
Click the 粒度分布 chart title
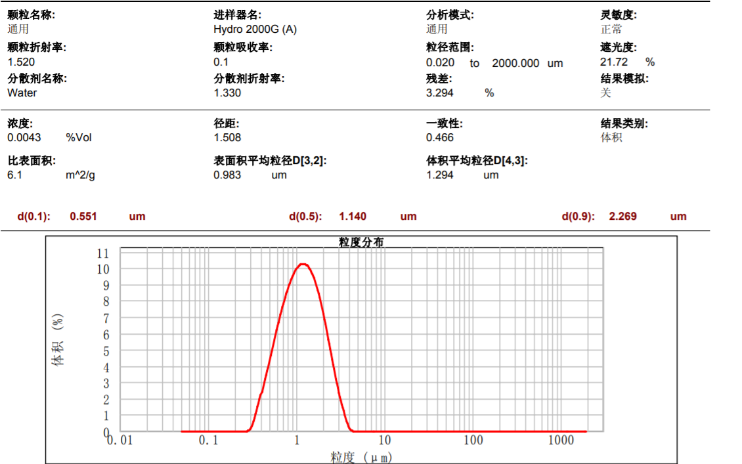[361, 242]
